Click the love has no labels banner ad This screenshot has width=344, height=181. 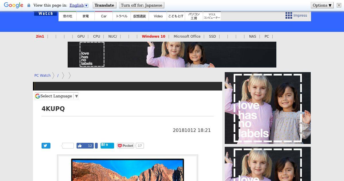coord(172,55)
